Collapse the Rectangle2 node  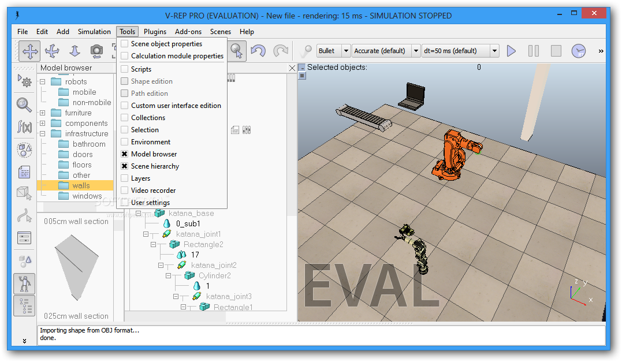[154, 245]
